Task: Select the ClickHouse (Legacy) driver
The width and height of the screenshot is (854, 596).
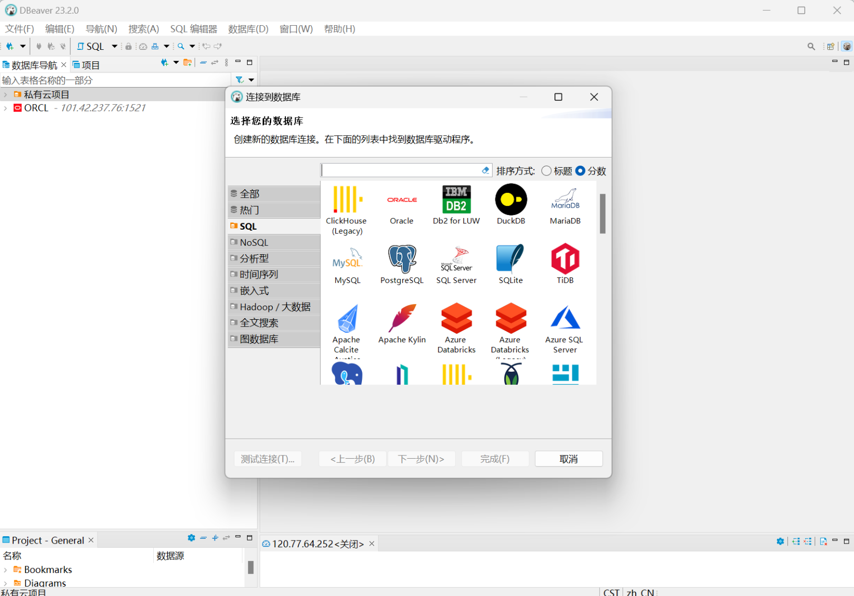Action: click(347, 210)
